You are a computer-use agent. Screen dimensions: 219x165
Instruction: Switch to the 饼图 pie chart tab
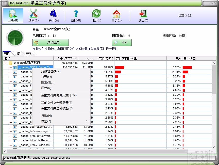point(17,54)
